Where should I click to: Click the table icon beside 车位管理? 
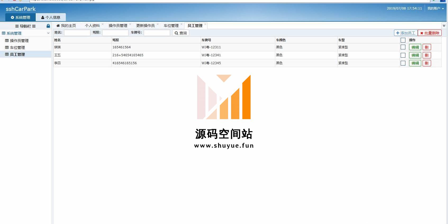tap(7, 48)
